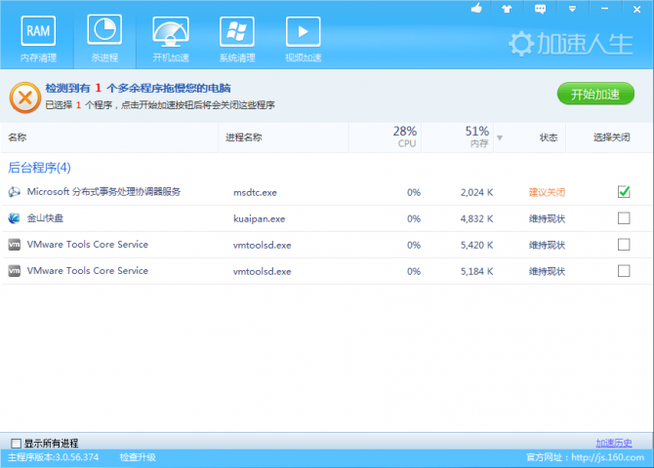Image resolution: width=654 pixels, height=468 pixels.
Task: Open the 加速历史 link
Action: [621, 443]
